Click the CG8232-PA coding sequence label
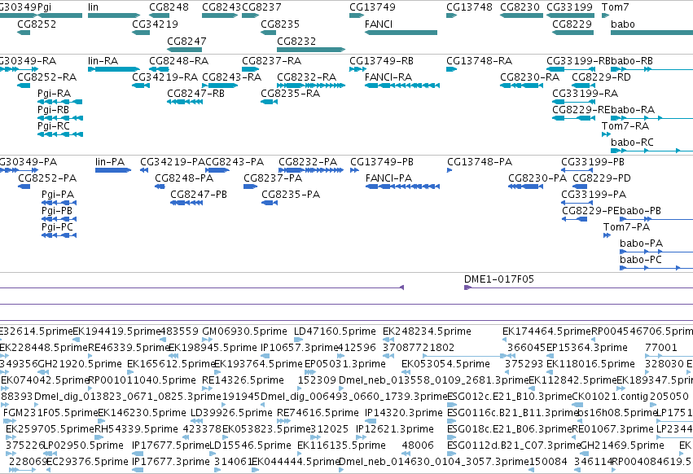The height and width of the screenshot is (474, 693). (x=308, y=162)
